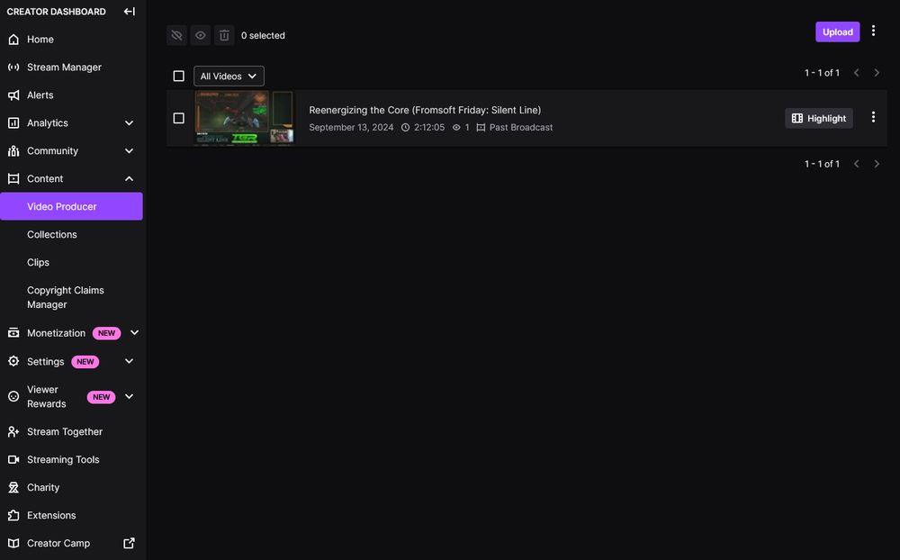The height and width of the screenshot is (560, 900).
Task: Open the video row options menu
Action: point(872,116)
